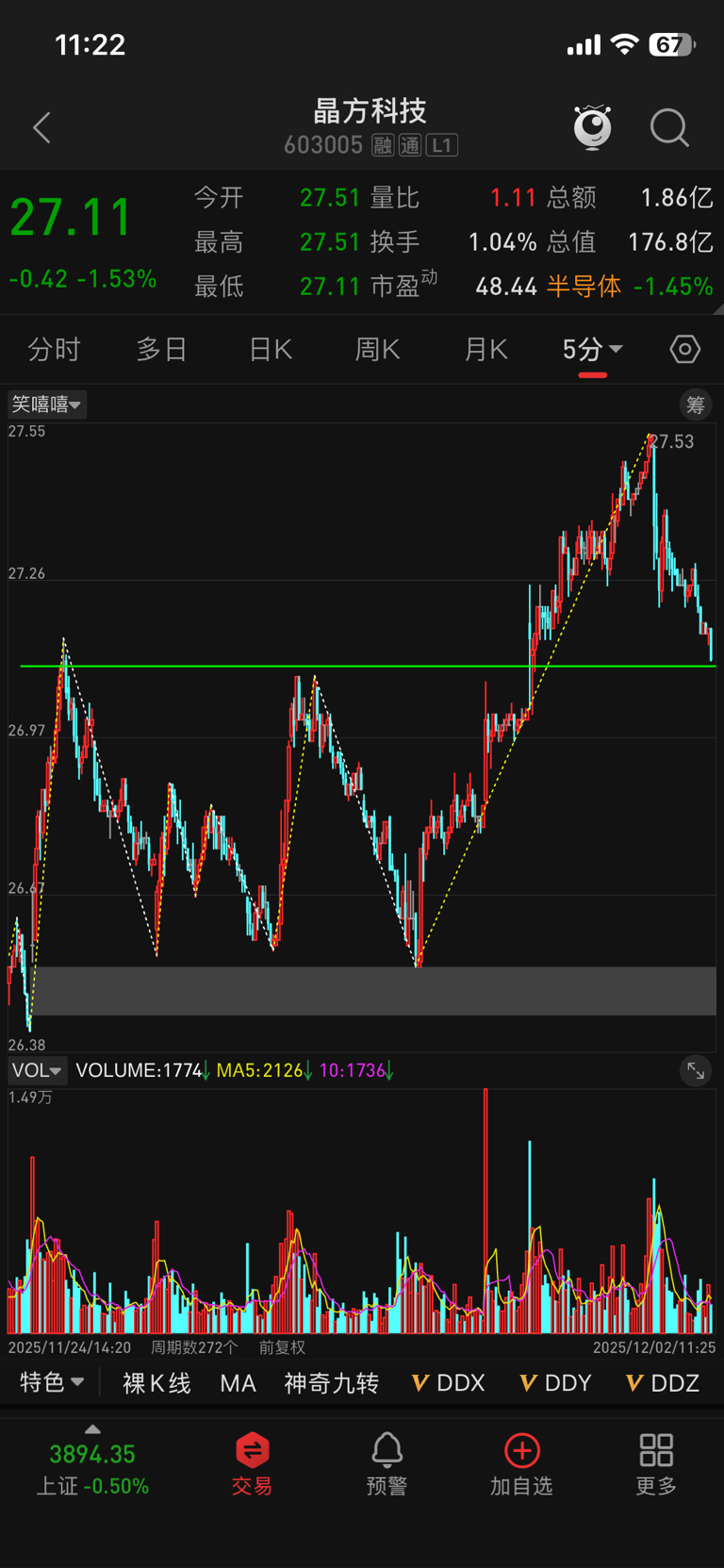The height and width of the screenshot is (1568, 724).
Task: Tap the 周期数272个 label
Action: 194,1347
